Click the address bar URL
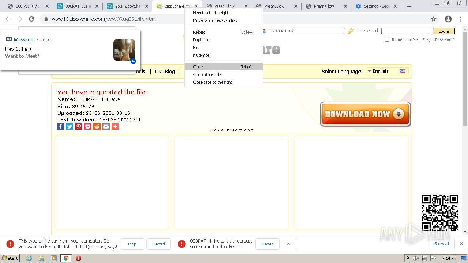The height and width of the screenshot is (263, 468). click(x=103, y=19)
